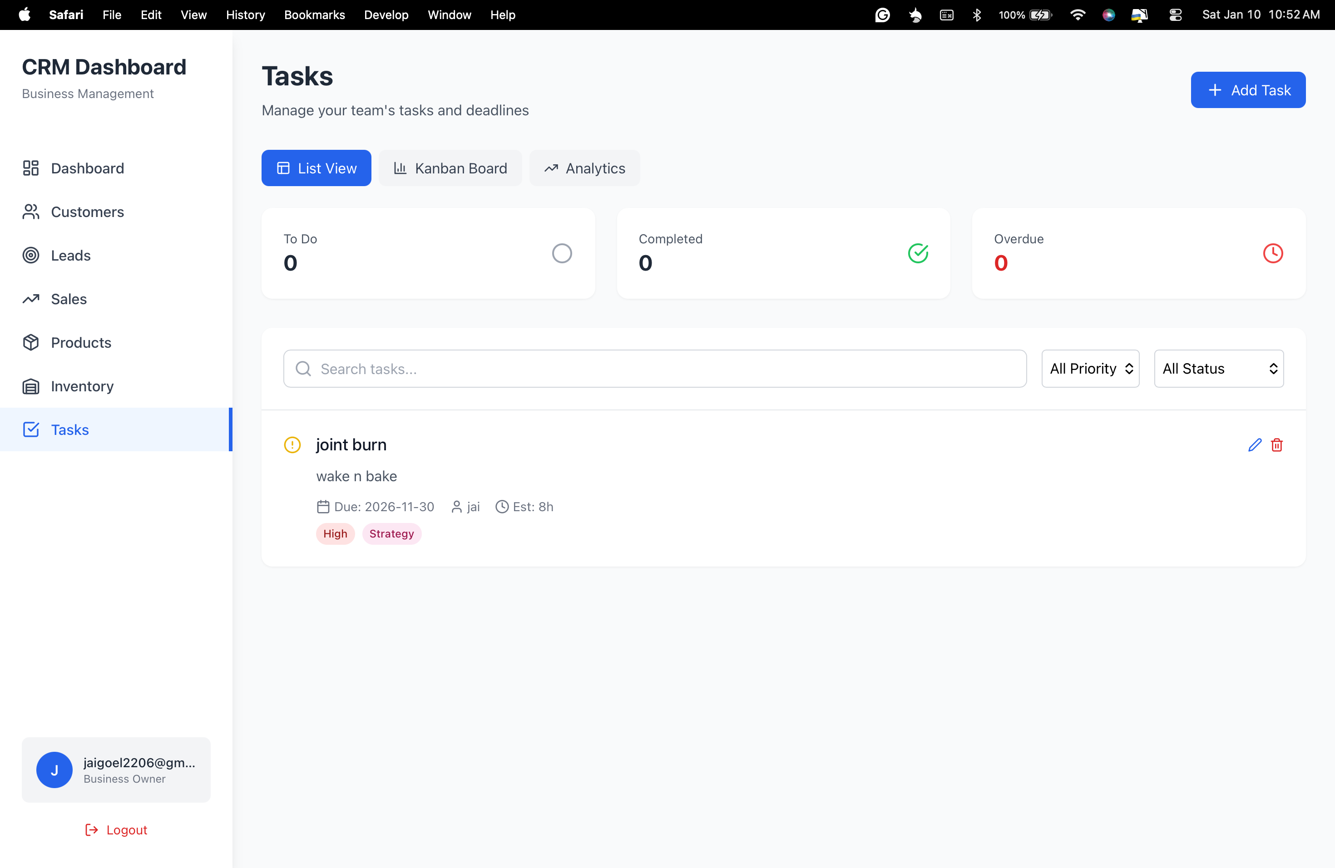This screenshot has width=1335, height=868.
Task: Delete the joint burn task via trash icon
Action: tap(1277, 444)
